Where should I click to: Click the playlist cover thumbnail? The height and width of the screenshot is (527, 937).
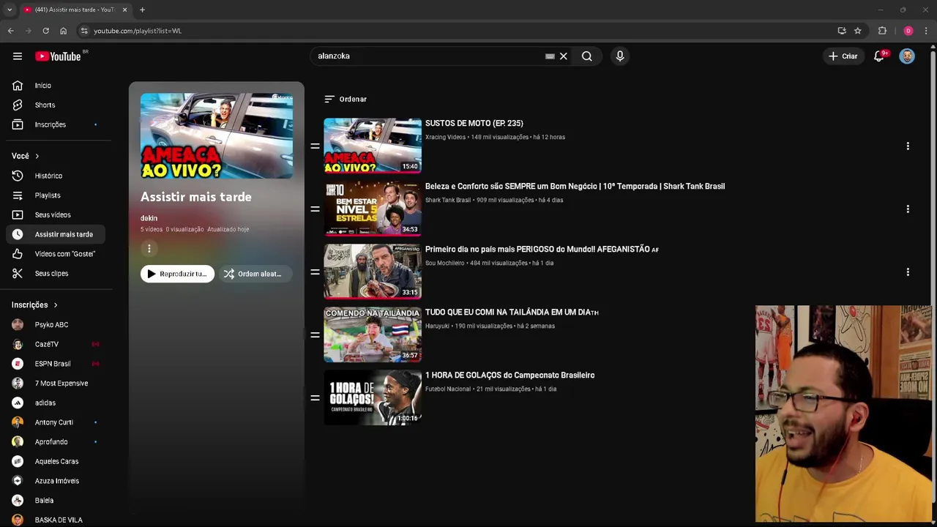click(217, 135)
